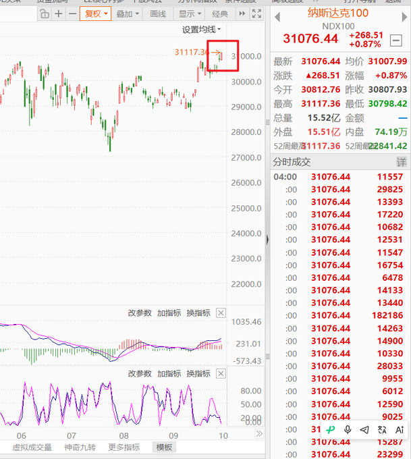
Task: Open 设置均线 dropdown
Action: click(x=201, y=30)
